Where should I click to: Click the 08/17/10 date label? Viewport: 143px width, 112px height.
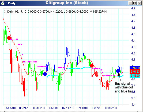click(96, 108)
